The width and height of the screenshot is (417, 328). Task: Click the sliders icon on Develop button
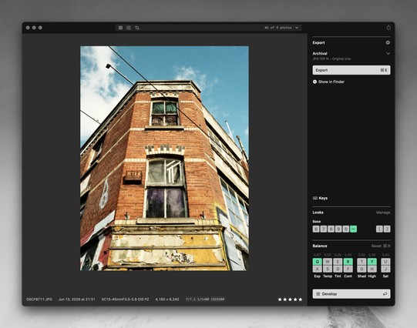click(318, 294)
